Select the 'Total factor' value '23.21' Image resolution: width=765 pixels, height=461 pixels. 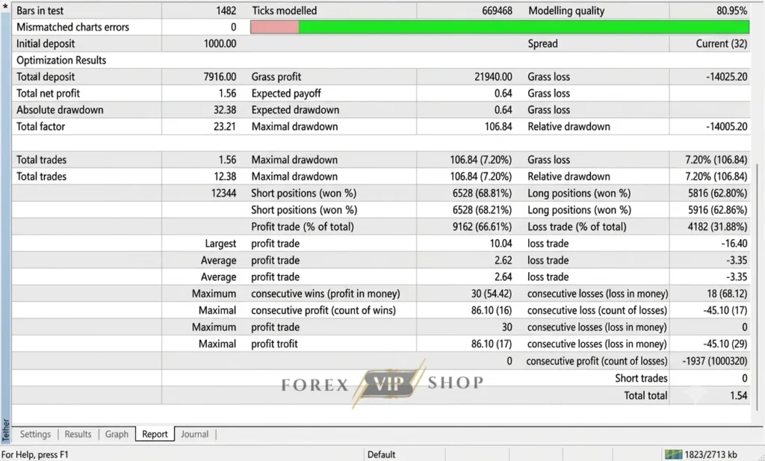224,127
